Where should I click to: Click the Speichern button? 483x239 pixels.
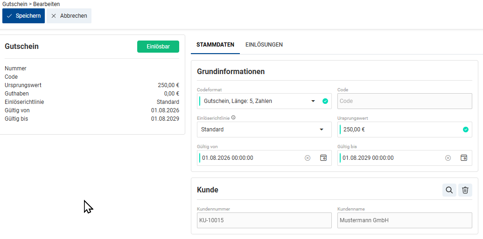23,16
